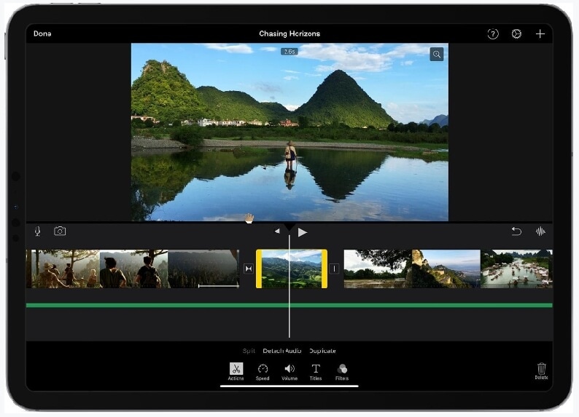
Task: Open the transition icon before the selected clip
Action: (249, 269)
